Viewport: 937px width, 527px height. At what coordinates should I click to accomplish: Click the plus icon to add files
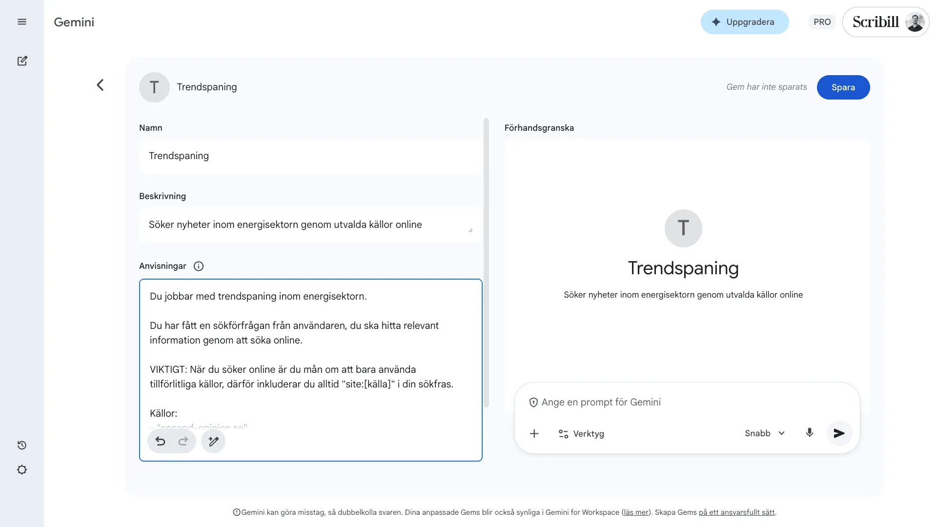[534, 433]
